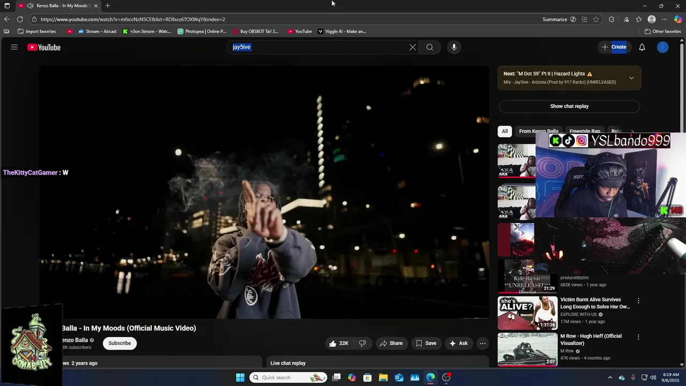The width and height of the screenshot is (686, 386).
Task: Open Copilot sidebar icon
Action: (678, 19)
